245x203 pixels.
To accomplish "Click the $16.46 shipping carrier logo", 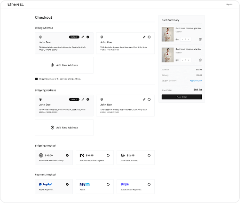I will coord(82,155).
